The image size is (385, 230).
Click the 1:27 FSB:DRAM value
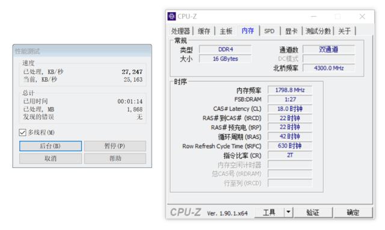point(290,99)
